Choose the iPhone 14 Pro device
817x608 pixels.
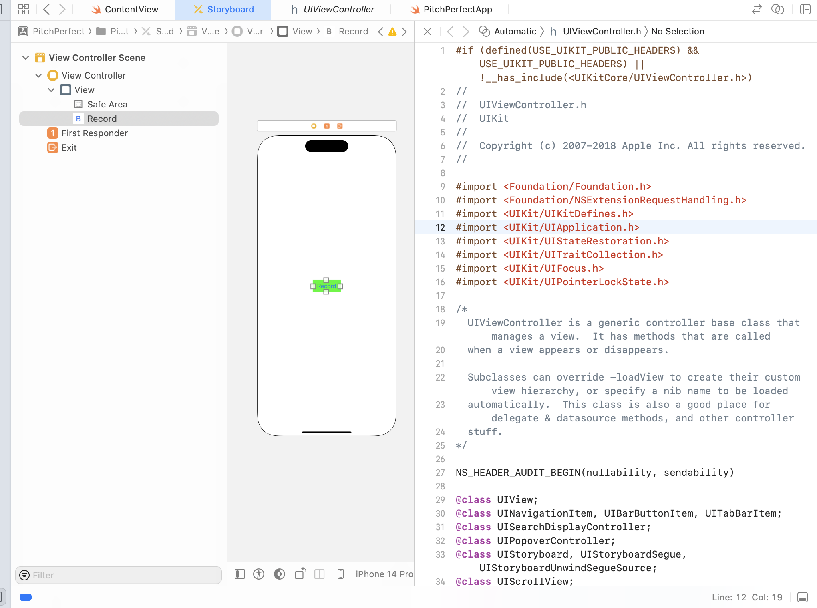click(x=384, y=574)
